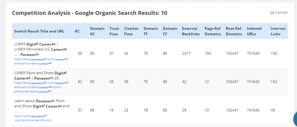This screenshot has width=297, height=127.
Task: Sort by Page Ref Domains header
Action: tap(213, 31)
